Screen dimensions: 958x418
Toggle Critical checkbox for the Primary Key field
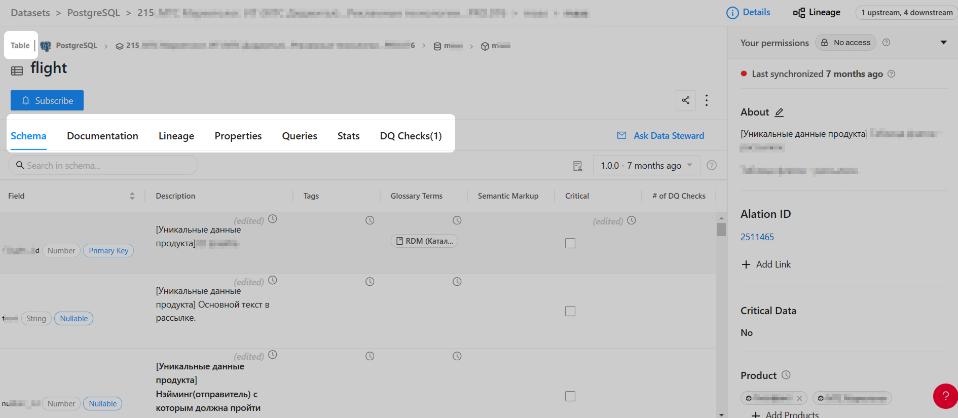pyautogui.click(x=570, y=243)
